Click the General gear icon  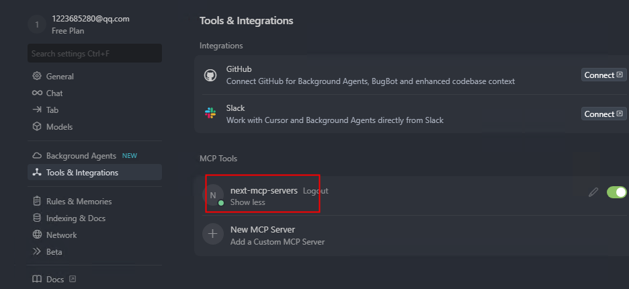click(37, 76)
